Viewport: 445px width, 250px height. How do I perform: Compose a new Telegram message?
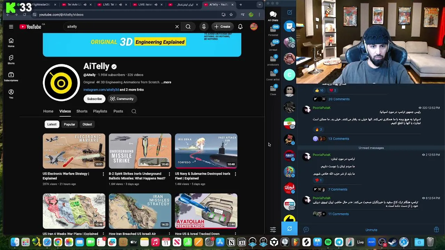[x=290, y=12]
